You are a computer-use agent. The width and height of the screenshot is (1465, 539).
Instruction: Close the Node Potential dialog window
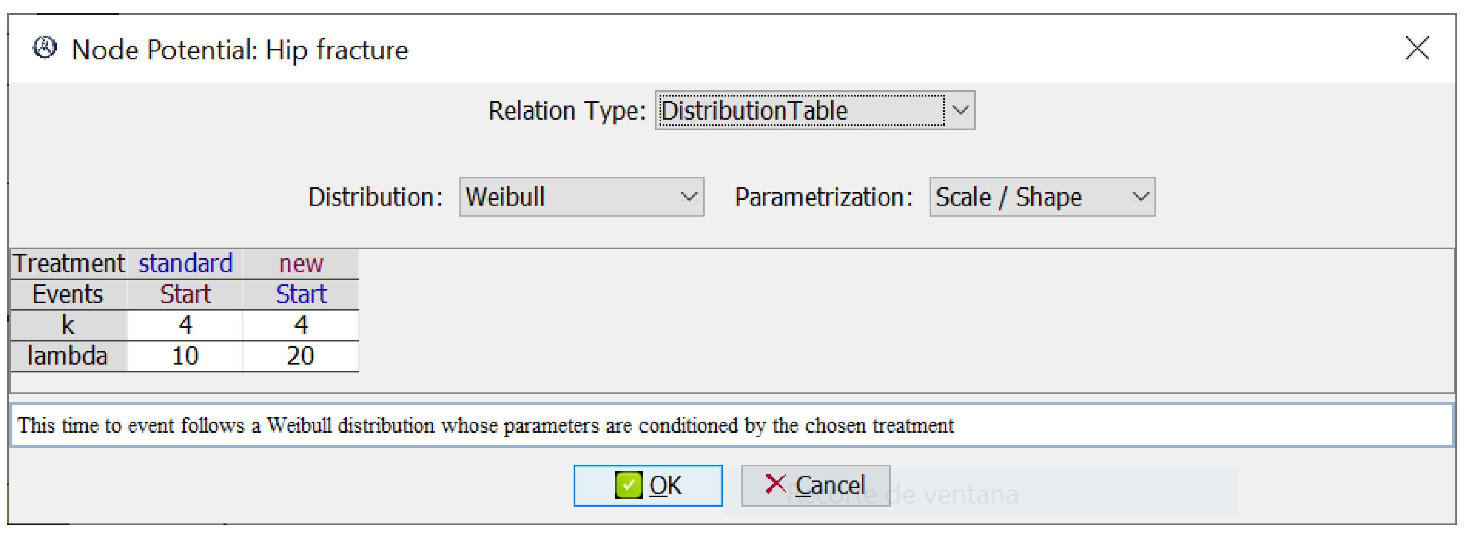1416,49
